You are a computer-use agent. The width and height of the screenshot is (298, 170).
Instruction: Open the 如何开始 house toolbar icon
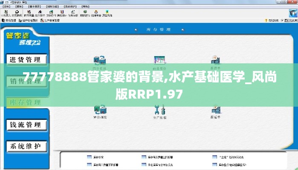(96, 13)
